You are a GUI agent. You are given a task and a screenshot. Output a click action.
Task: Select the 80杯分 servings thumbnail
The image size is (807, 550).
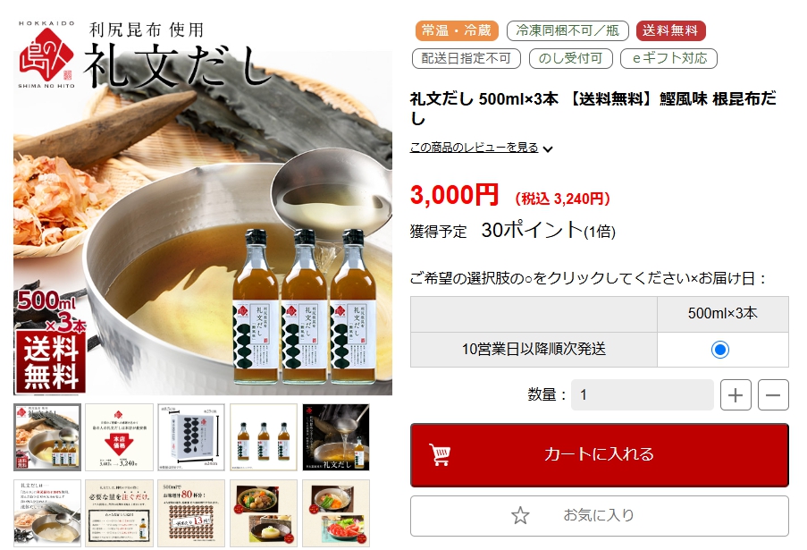tap(191, 513)
